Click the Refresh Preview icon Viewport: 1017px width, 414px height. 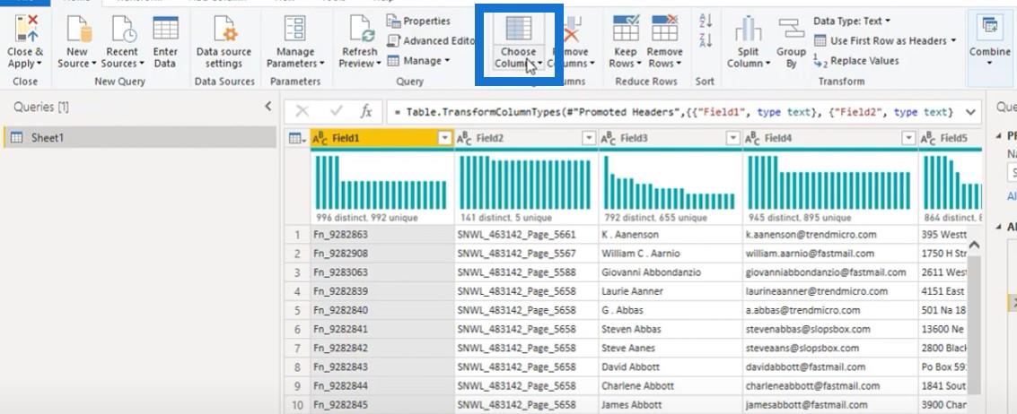click(361, 28)
